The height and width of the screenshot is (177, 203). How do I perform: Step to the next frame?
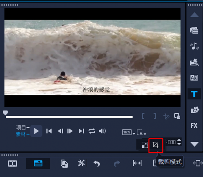70,131
